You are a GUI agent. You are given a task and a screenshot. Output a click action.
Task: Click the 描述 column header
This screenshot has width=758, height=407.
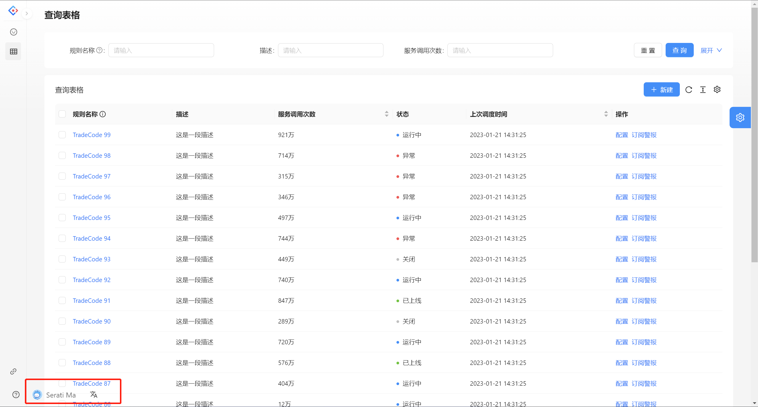coord(182,114)
